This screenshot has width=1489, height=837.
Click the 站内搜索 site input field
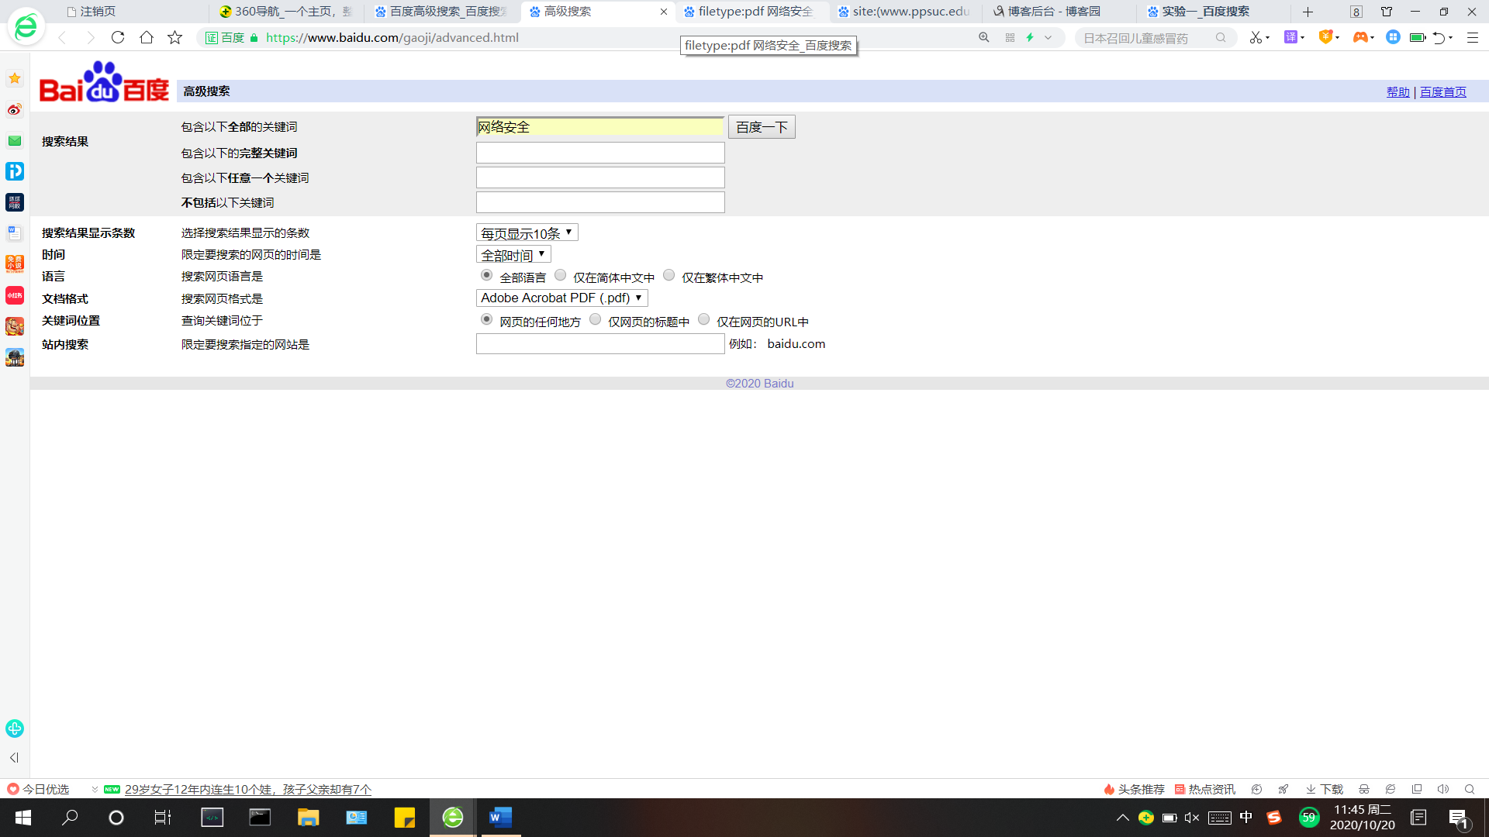(599, 344)
